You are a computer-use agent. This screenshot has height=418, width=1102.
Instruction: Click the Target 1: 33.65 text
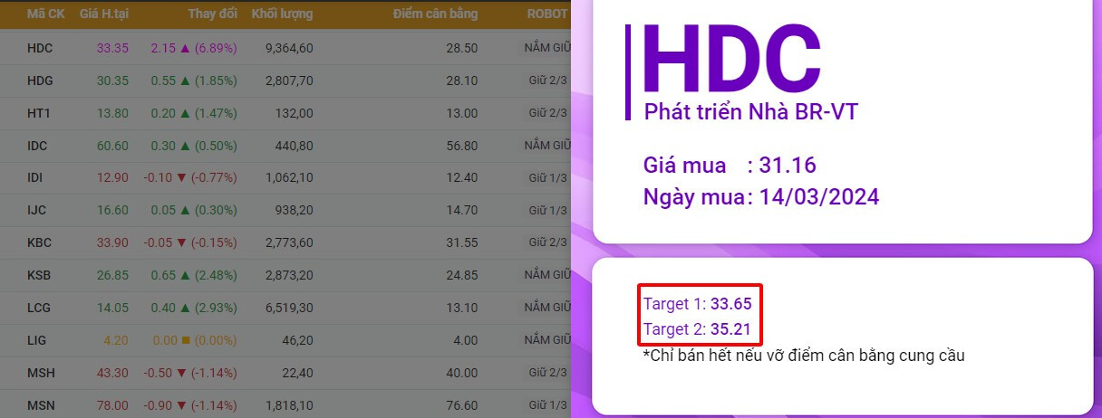[x=698, y=303]
